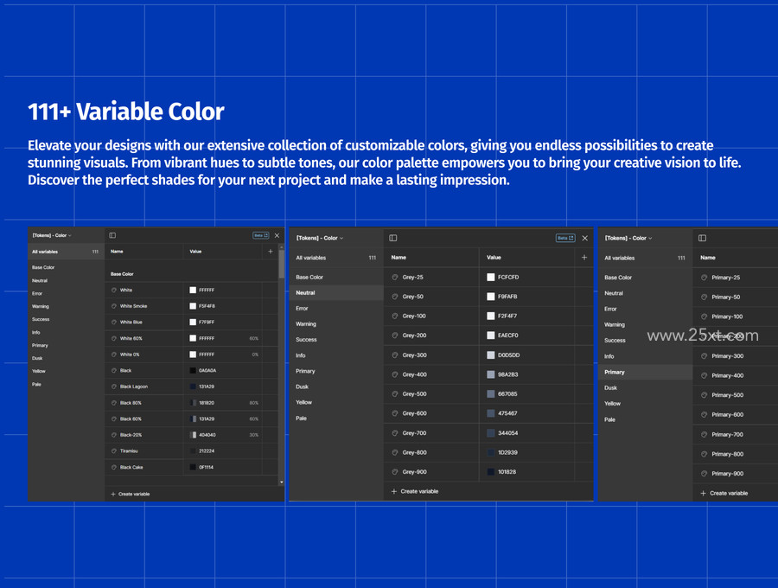This screenshot has width=778, height=588.
Task: Click the F9FAFB value cell
Action: (x=527, y=297)
